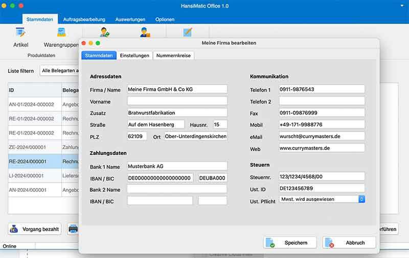Open the Nummernkreise tab

coord(173,56)
